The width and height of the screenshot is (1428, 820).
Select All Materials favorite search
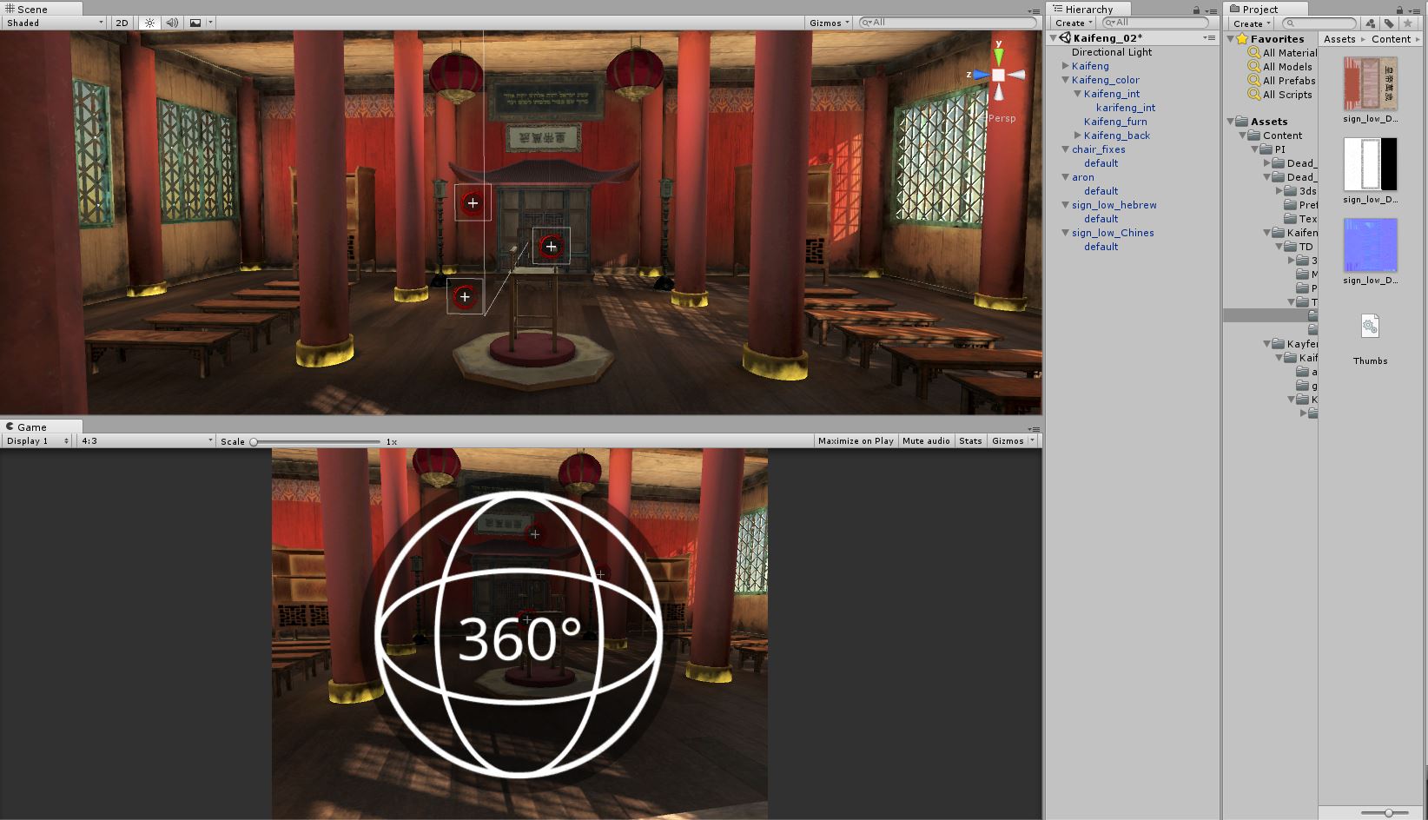click(x=1282, y=53)
